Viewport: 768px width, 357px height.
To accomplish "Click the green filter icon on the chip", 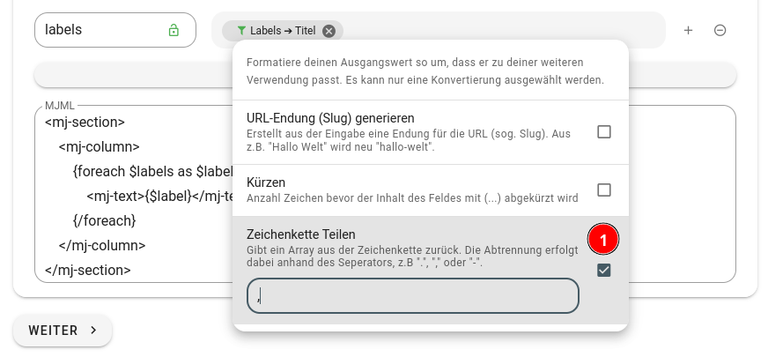I will click(x=241, y=31).
